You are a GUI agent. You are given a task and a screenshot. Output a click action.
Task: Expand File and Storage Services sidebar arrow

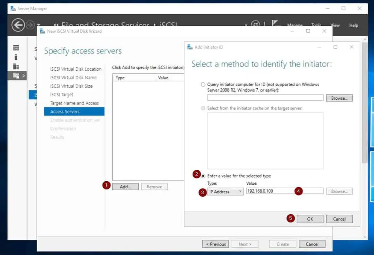pyautogui.click(x=23, y=76)
